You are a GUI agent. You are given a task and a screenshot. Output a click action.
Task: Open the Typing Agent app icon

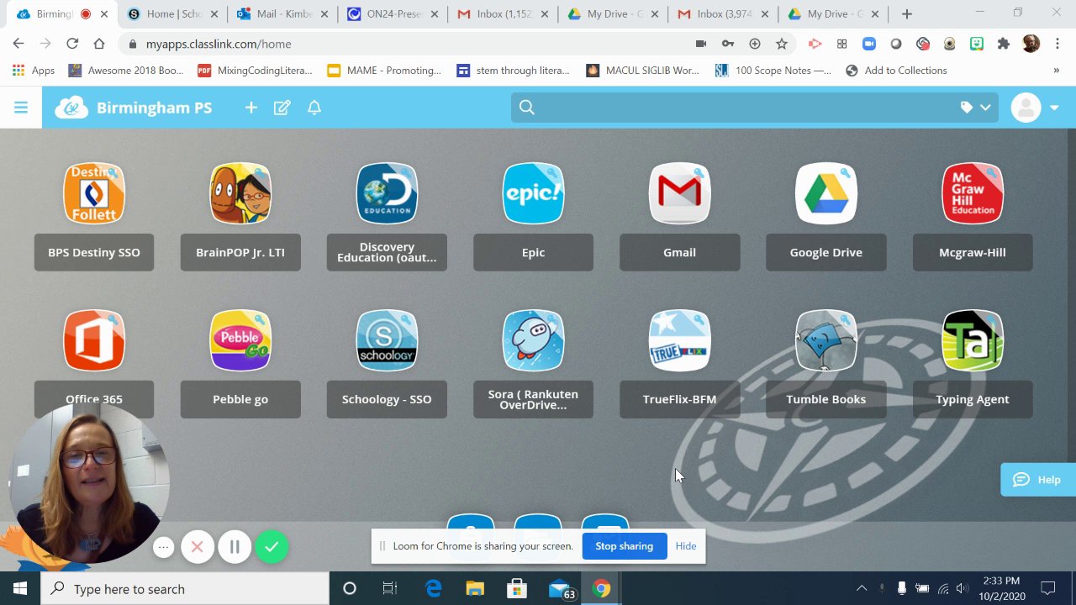click(973, 340)
